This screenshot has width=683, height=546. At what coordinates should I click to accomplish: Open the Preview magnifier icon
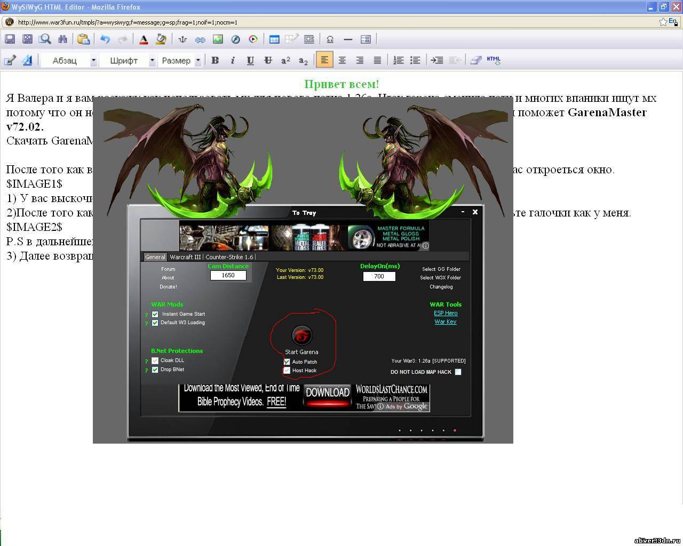pyautogui.click(x=45, y=39)
